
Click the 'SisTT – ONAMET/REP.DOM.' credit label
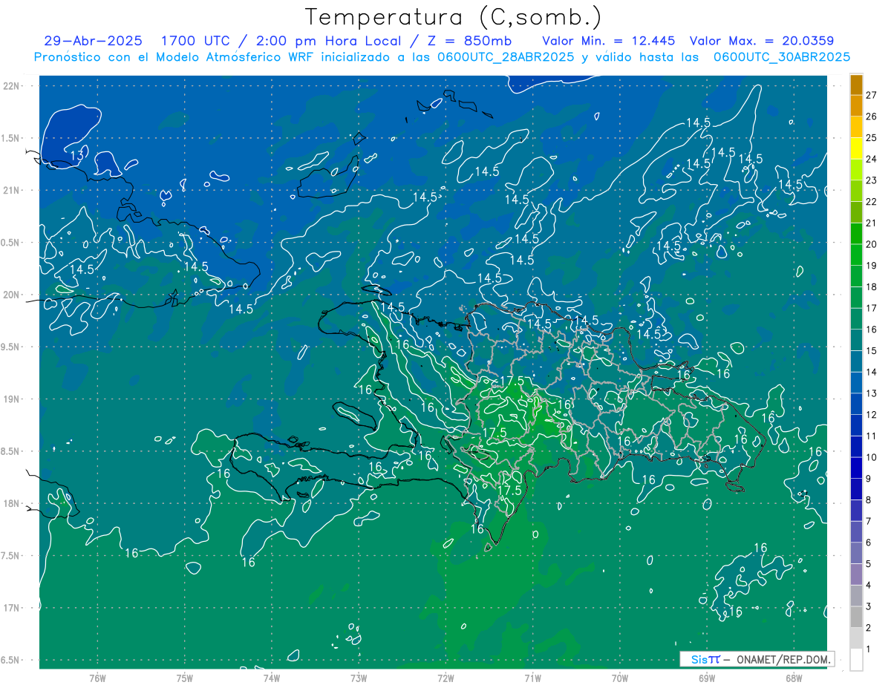coord(758,659)
